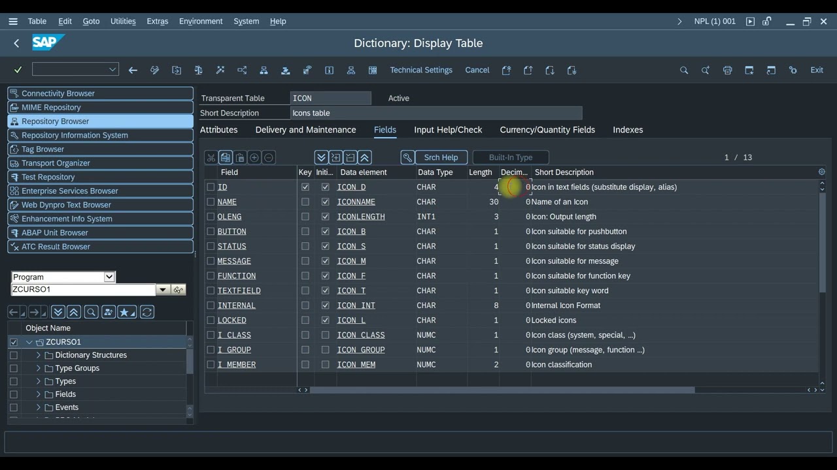The height and width of the screenshot is (470, 837).
Task: Click the Technical Settings button
Action: [421, 70]
